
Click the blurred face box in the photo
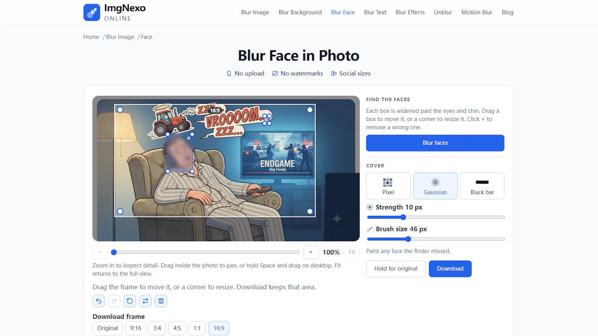(x=180, y=153)
